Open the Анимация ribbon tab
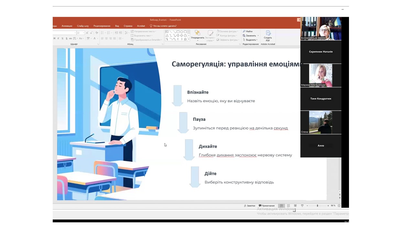414x233 pixels. (x=67, y=26)
